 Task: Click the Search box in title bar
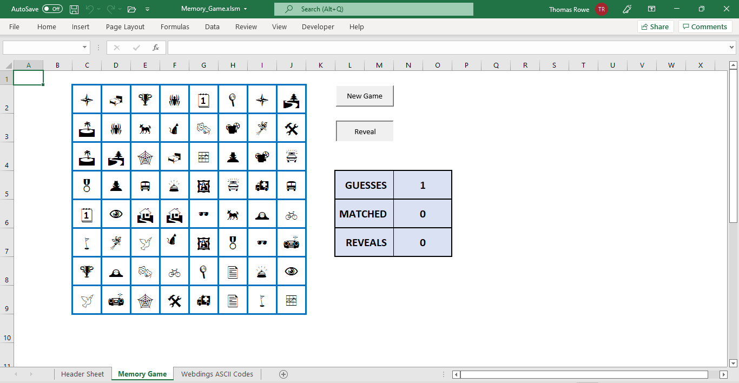[x=374, y=9]
